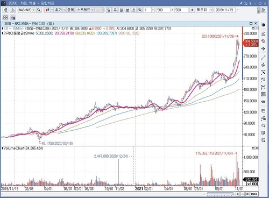
Task: Select the trendline drawing tool
Action: pos(263,58)
